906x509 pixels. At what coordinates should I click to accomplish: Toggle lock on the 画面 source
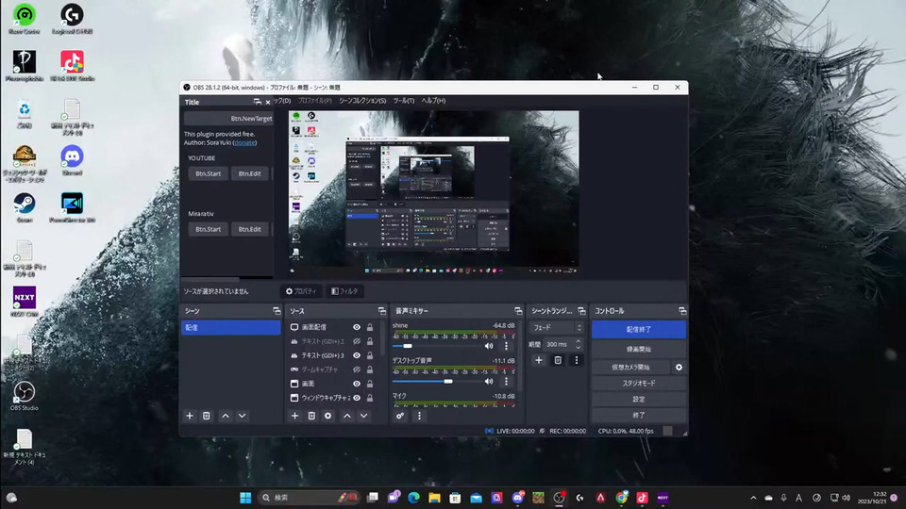(370, 384)
